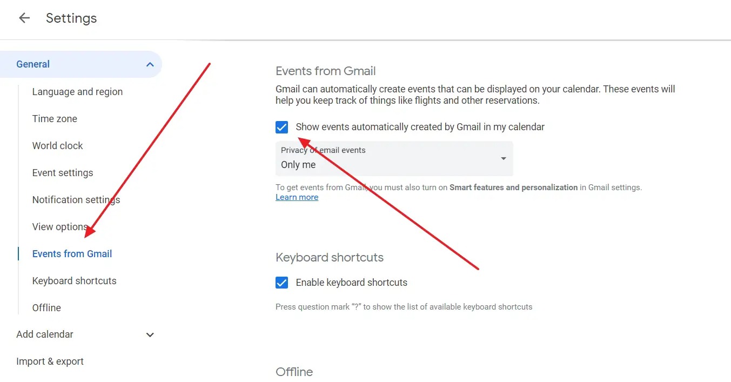Go back using the arrow beside Settings

click(24, 18)
